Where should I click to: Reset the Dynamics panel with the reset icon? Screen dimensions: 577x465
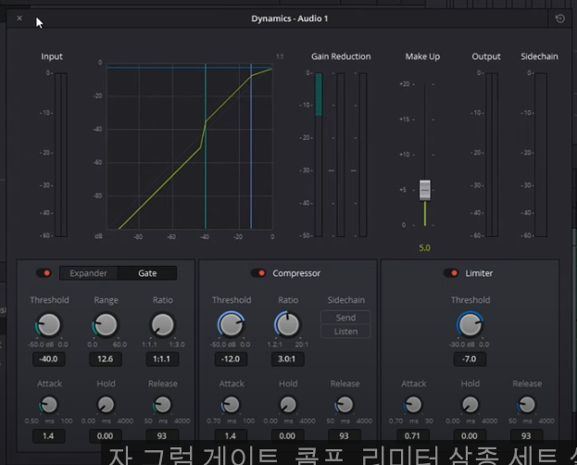pos(559,19)
